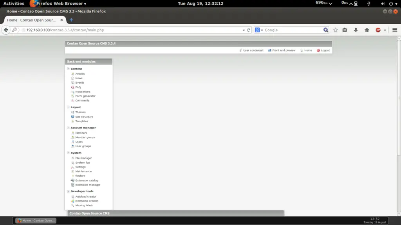Open the Extension manager link
The height and width of the screenshot is (225, 401).
point(88,185)
